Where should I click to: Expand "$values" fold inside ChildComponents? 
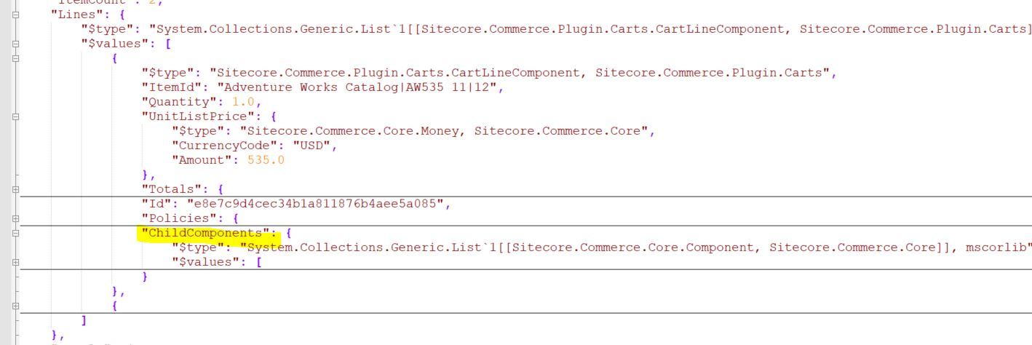(x=16, y=262)
